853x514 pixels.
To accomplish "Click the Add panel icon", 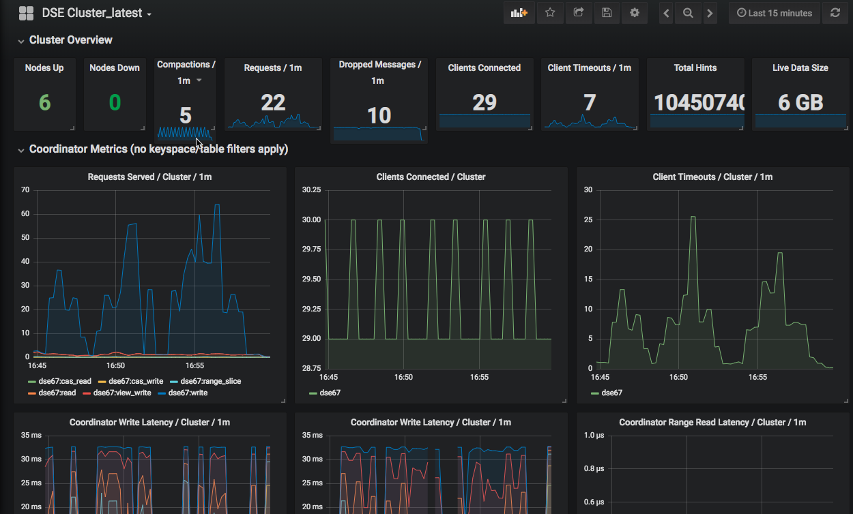I will coord(519,13).
